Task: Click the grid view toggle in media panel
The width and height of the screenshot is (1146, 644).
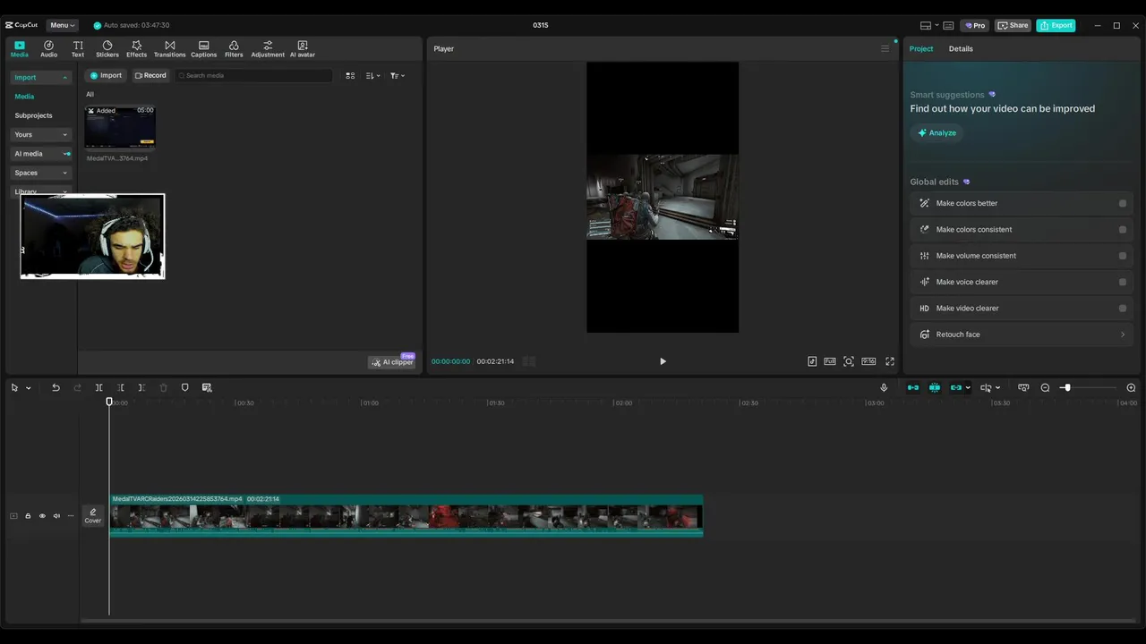Action: (x=350, y=75)
